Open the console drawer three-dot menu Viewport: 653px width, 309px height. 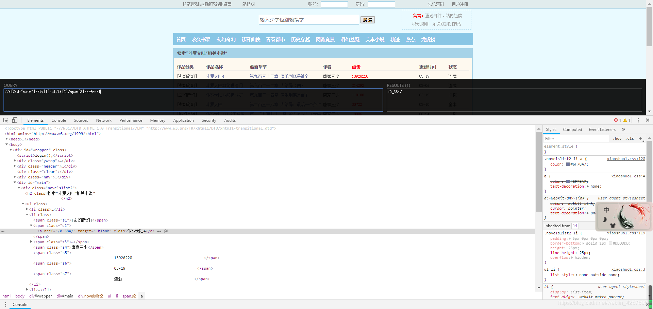click(5, 305)
